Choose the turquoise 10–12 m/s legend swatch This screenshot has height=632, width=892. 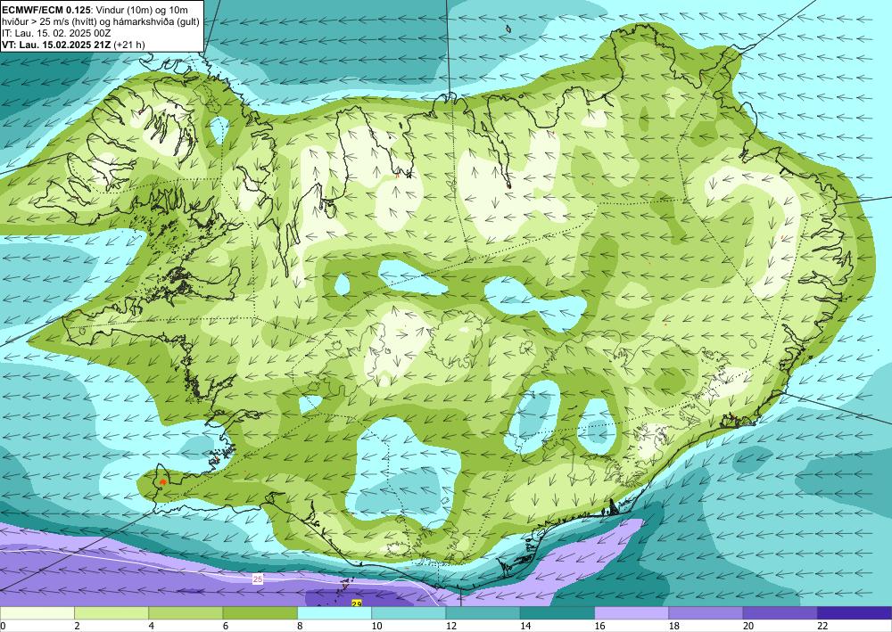click(409, 612)
